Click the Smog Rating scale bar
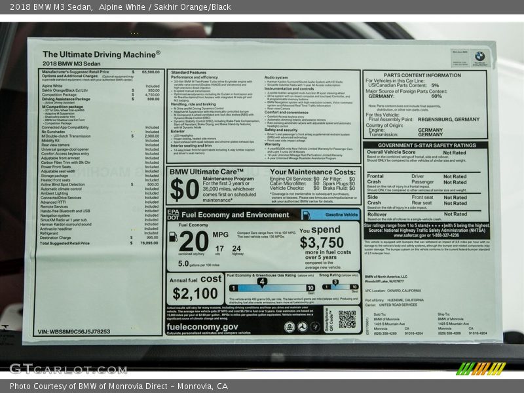The width and height of the screenshot is (524, 393). pyautogui.click(x=339, y=288)
